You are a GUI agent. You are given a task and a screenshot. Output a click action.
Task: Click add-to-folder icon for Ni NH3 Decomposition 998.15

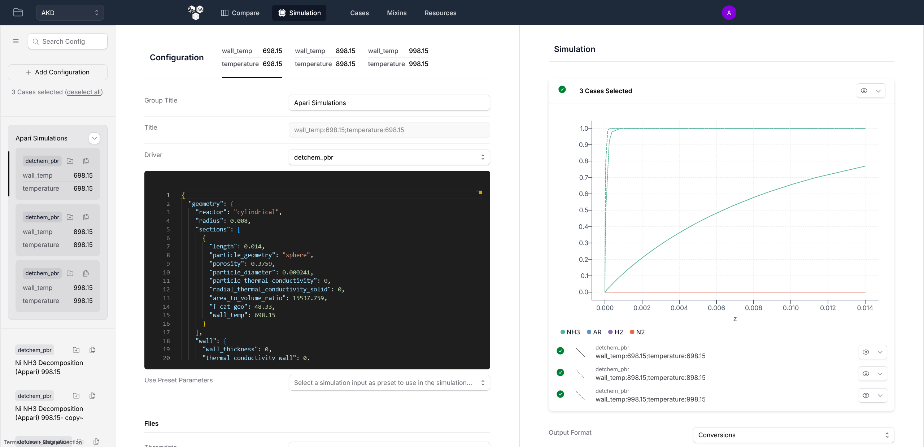point(76,350)
